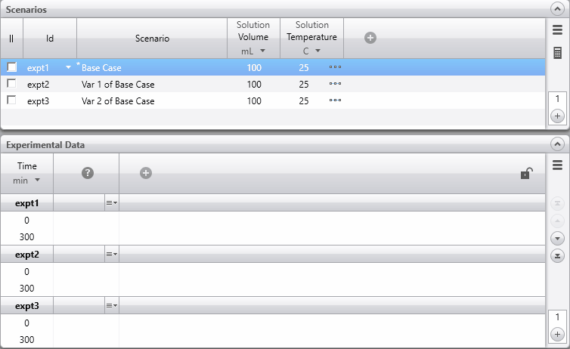This screenshot has height=349, width=570.
Task: Open the Time min unit dropdown
Action: point(26,181)
